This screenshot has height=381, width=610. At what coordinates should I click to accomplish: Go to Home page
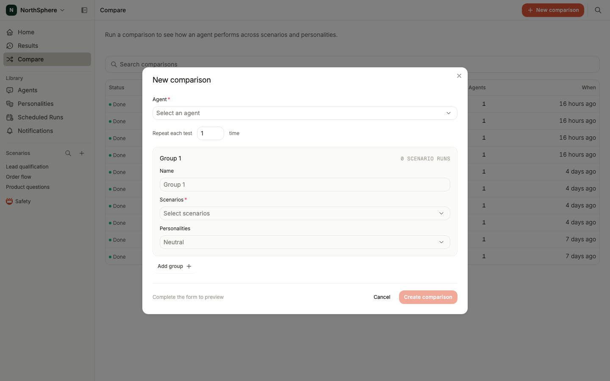(47, 32)
